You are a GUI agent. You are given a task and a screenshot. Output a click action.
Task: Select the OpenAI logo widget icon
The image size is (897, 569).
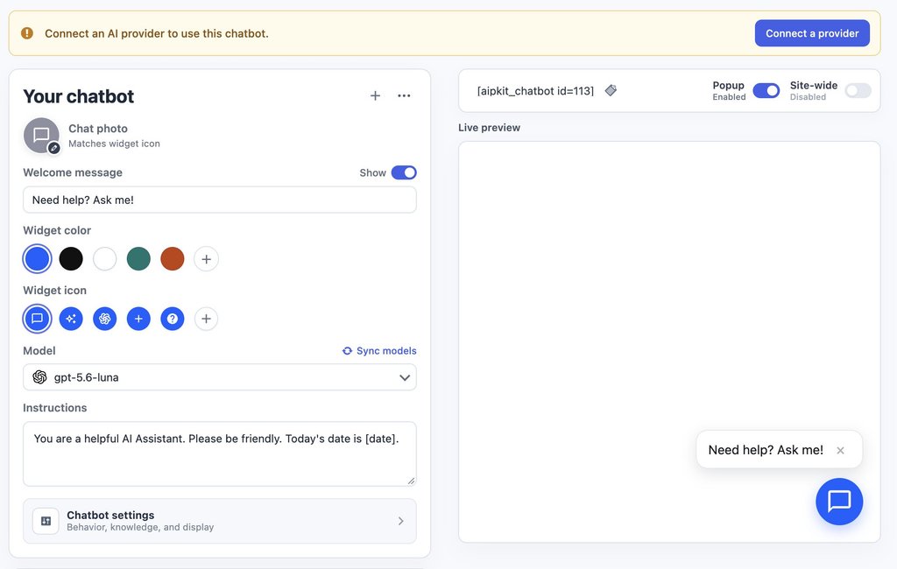[x=105, y=319]
